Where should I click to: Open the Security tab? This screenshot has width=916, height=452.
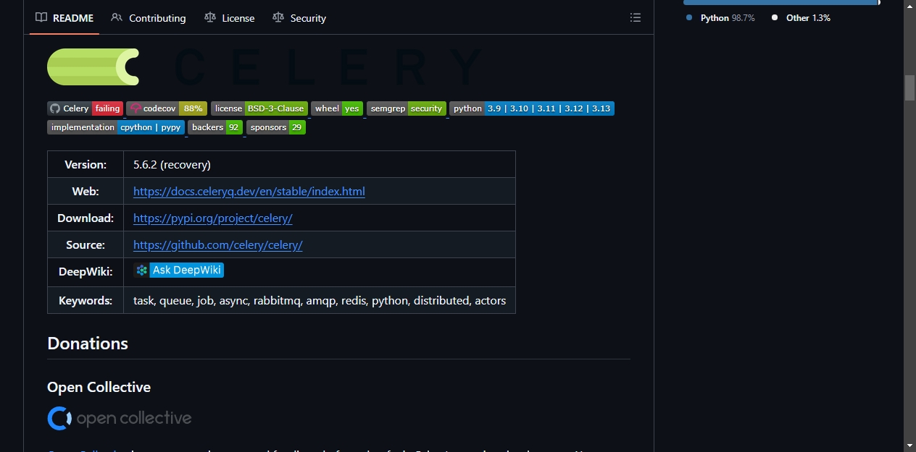(x=299, y=18)
